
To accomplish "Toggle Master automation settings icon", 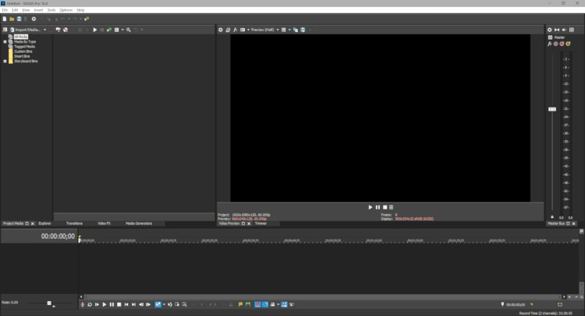I will (x=556, y=44).
